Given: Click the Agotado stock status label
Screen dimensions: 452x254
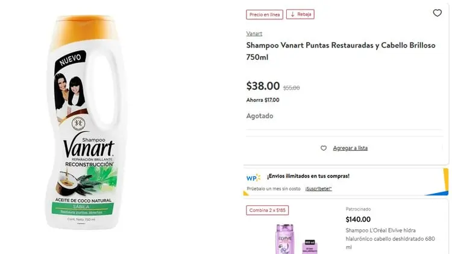Looking at the screenshot, I should click(x=260, y=116).
